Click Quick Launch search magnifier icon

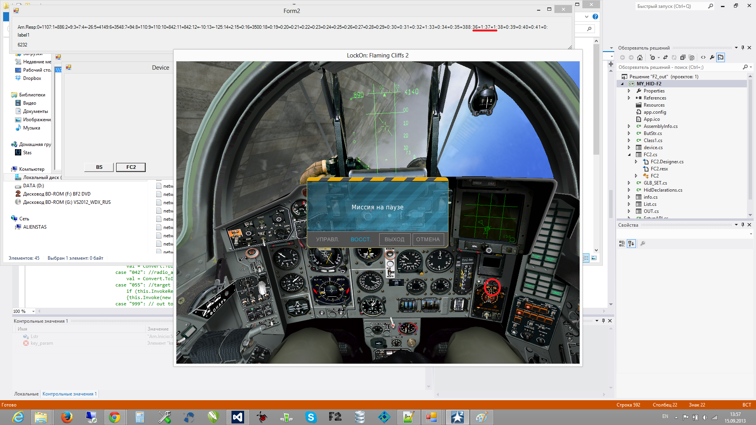tap(710, 6)
